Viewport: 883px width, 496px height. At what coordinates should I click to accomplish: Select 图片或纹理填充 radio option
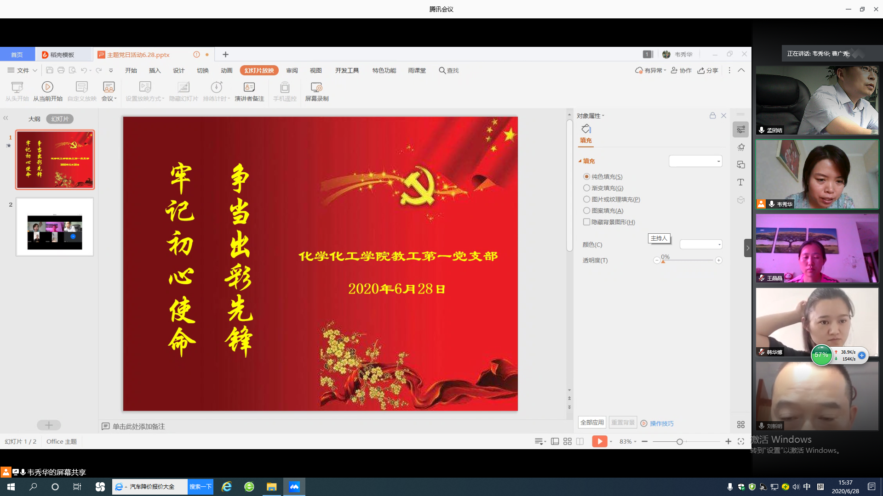(x=586, y=199)
